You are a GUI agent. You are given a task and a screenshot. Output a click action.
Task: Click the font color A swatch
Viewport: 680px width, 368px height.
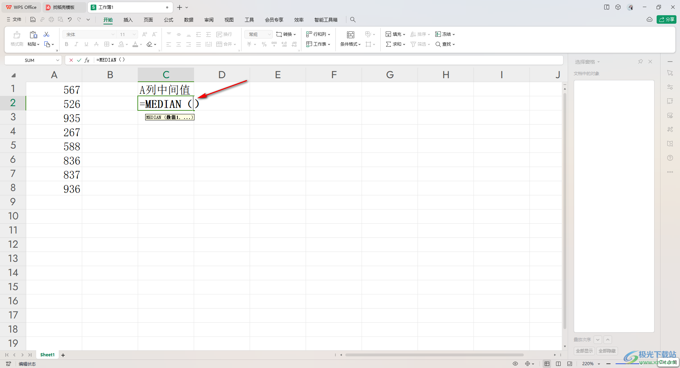(135, 44)
